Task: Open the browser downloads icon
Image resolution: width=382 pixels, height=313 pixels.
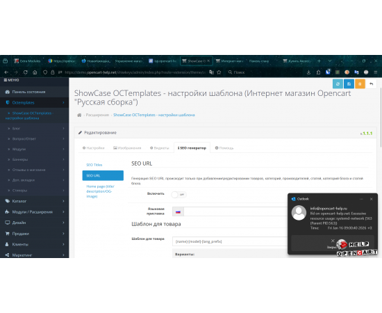Action: pyautogui.click(x=308, y=72)
